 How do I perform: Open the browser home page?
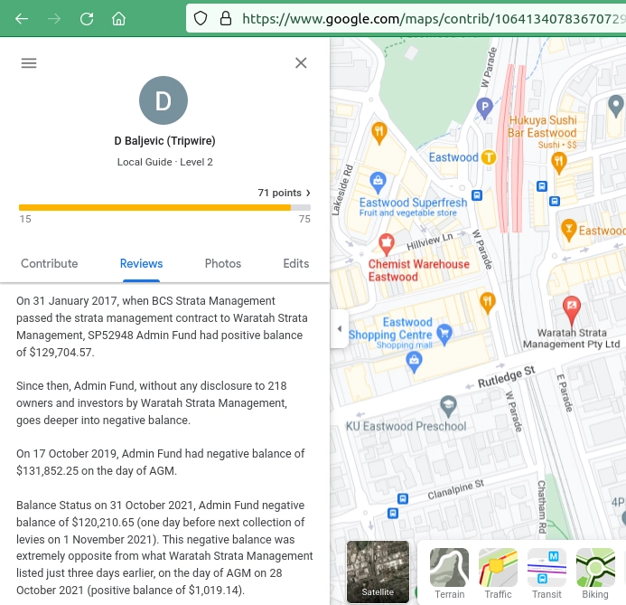coord(118,18)
